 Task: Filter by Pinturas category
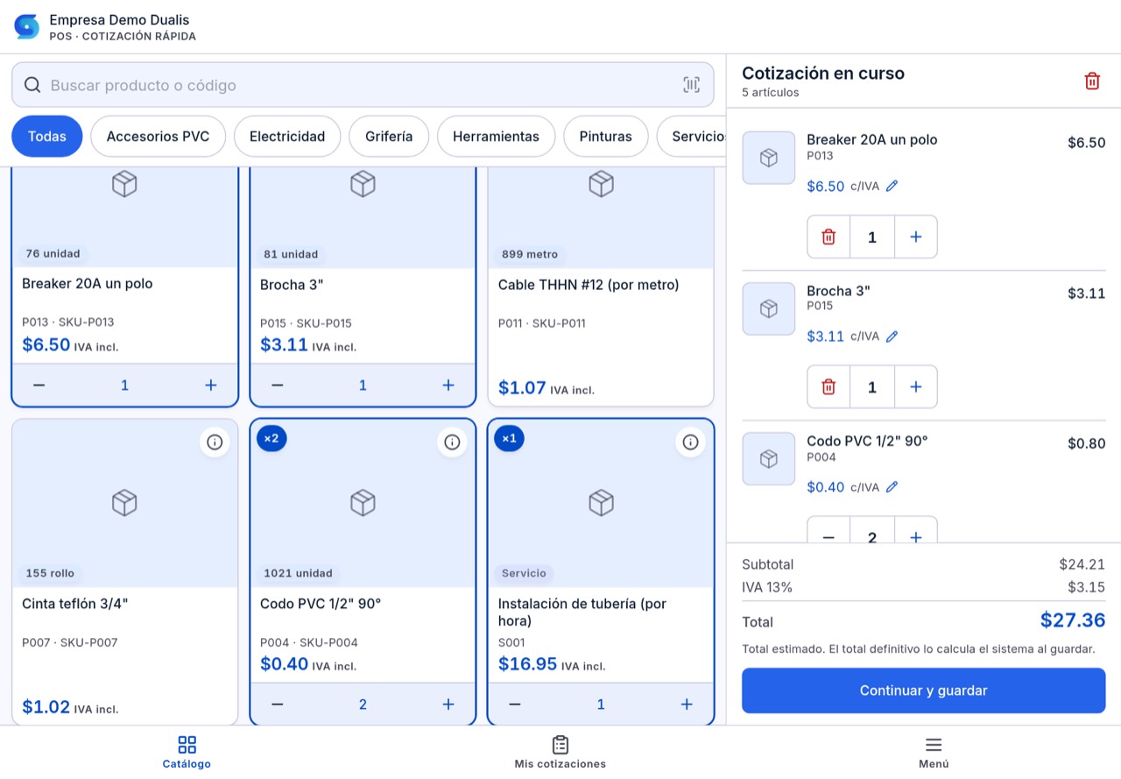(x=605, y=137)
